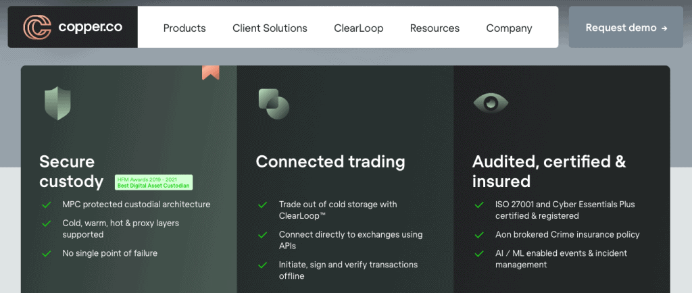Expand the Client Solutions menu
Viewport: 692px width, 293px height.
tap(270, 28)
